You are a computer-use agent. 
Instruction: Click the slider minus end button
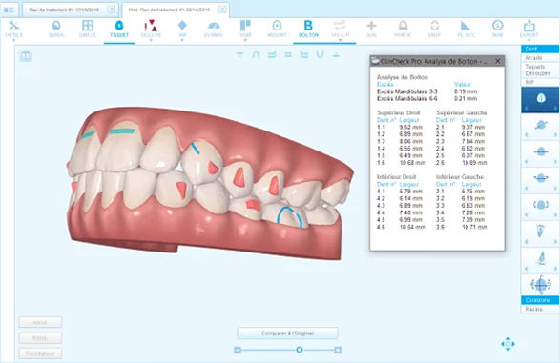tap(238, 351)
